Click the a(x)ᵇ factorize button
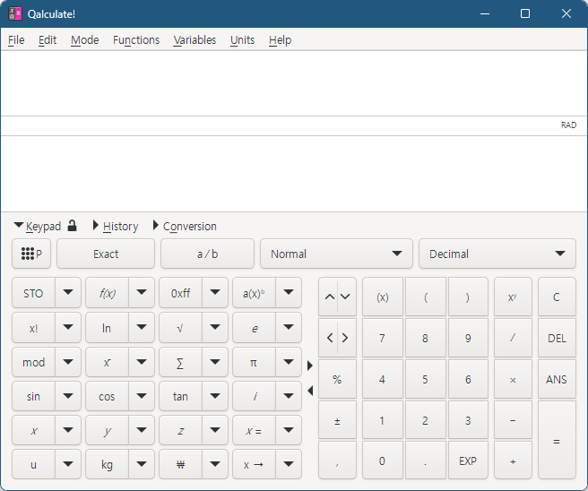The width and height of the screenshot is (588, 491). point(254,293)
